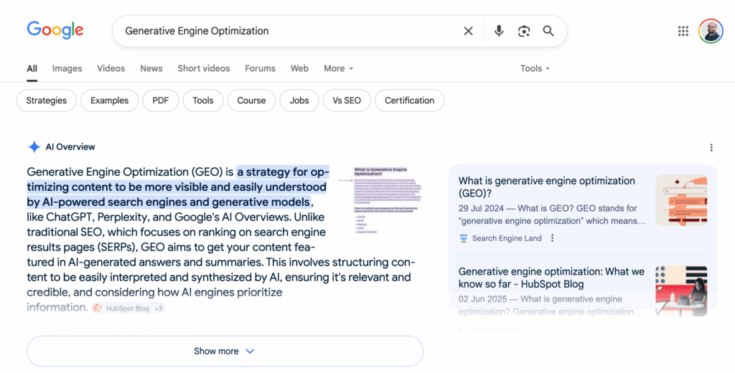Expand the More dropdown

click(339, 68)
